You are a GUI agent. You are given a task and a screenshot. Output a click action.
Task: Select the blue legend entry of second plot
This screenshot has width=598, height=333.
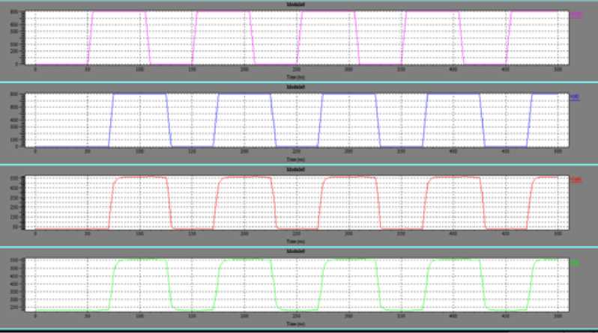tap(574, 97)
